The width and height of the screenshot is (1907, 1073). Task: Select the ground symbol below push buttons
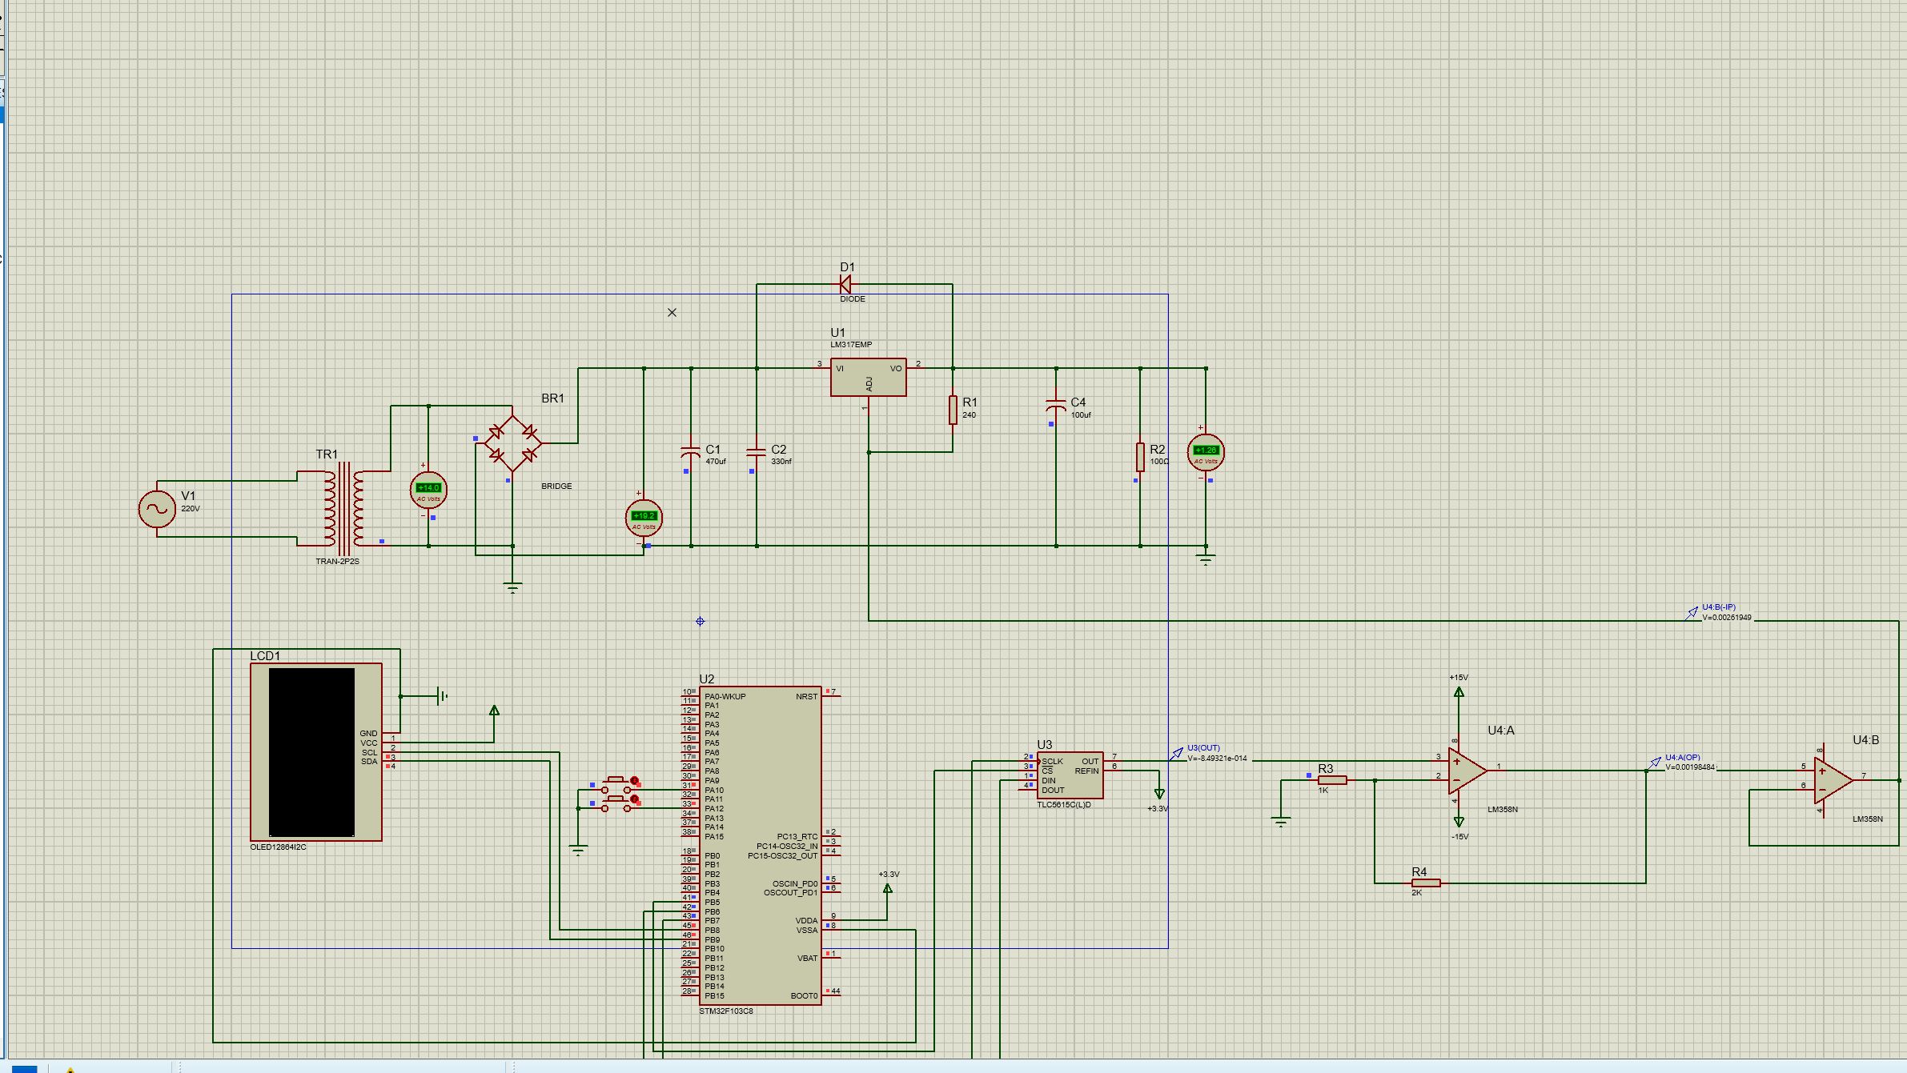578,850
